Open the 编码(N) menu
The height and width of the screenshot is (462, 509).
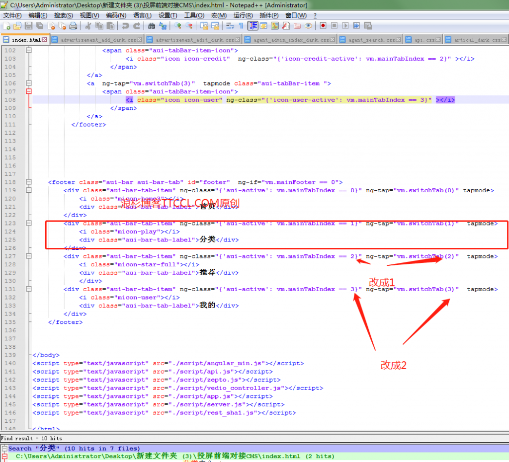click(x=116, y=15)
